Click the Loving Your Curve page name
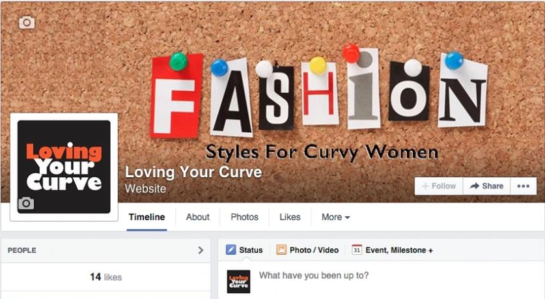 (x=193, y=172)
